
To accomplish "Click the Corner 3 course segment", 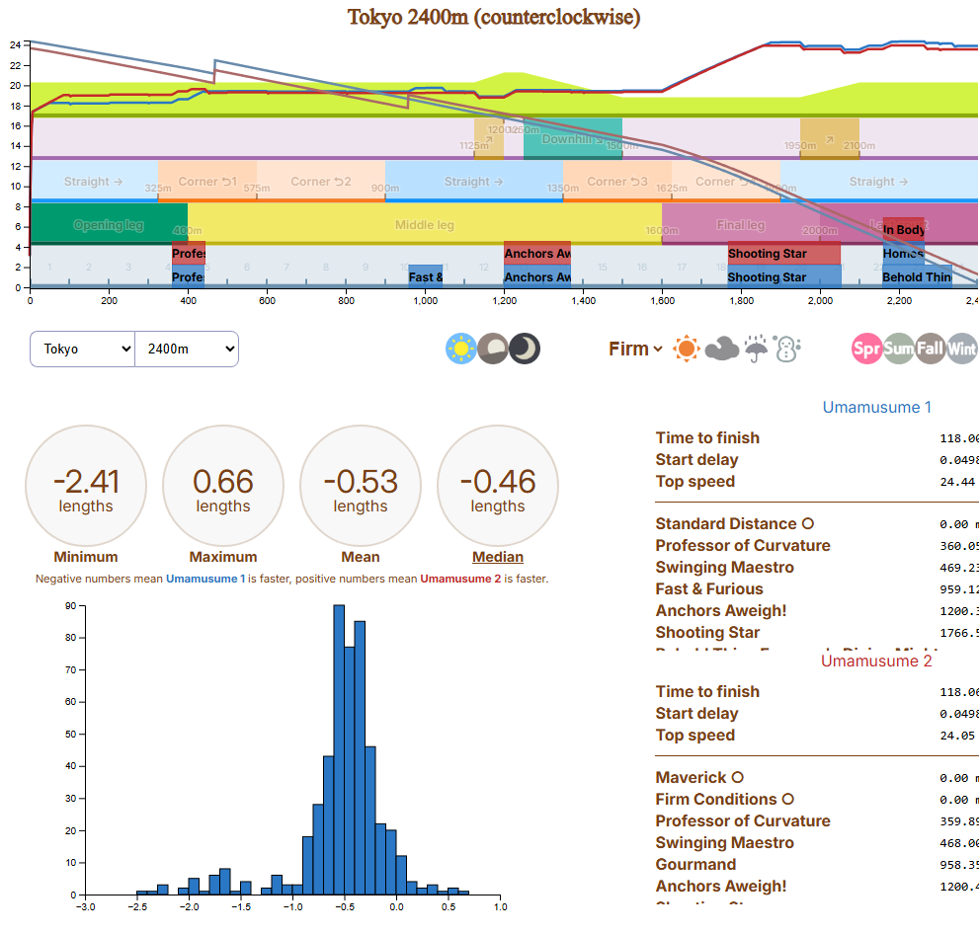I will [x=616, y=182].
